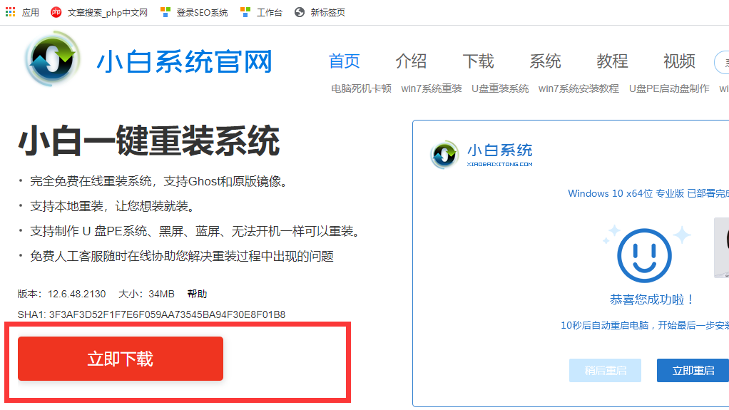
Task: Click the 10秒后自动重启电脑 countdown text
Action: [644, 325]
